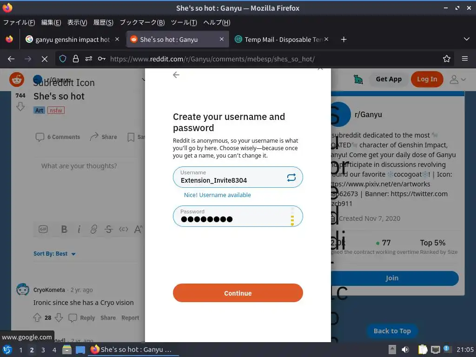Click the Firefox back navigation arrow
Viewport: 476px width, 357px height.
coord(11,59)
